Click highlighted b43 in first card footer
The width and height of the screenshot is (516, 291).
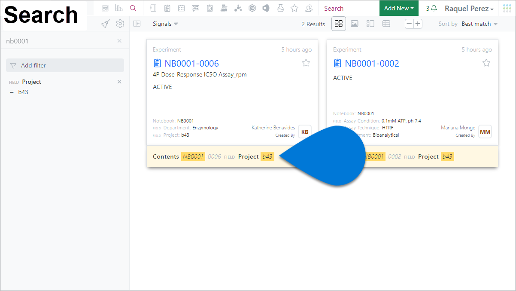[267, 156]
